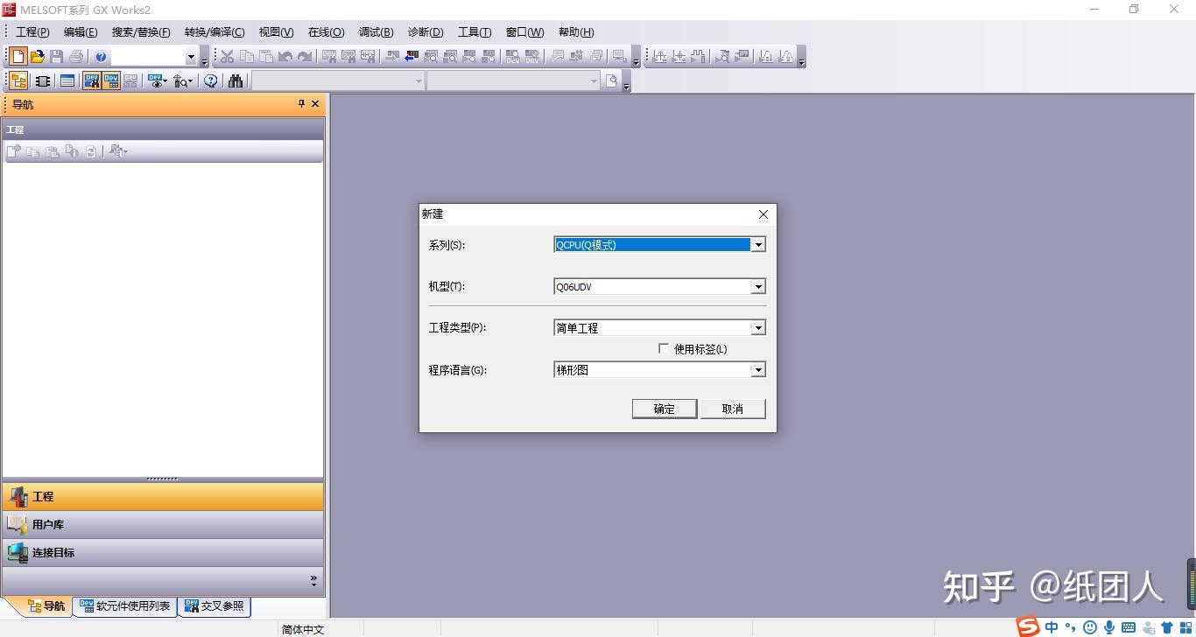The image size is (1196, 637).
Task: Open the 编辑(E) menu
Action: [81, 31]
